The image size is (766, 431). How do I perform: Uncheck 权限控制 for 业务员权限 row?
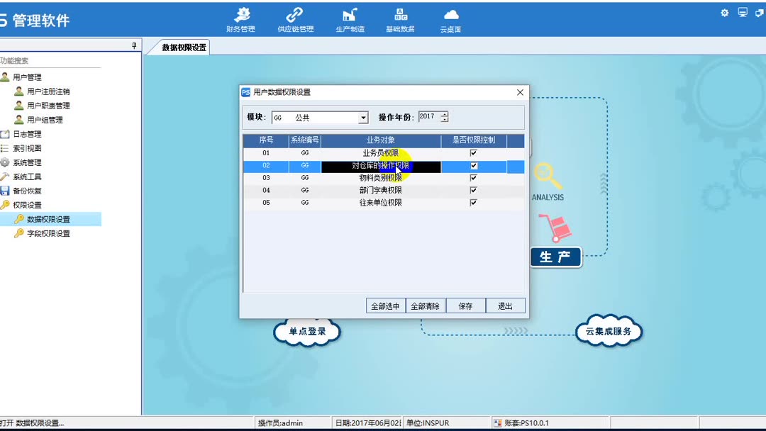click(473, 152)
